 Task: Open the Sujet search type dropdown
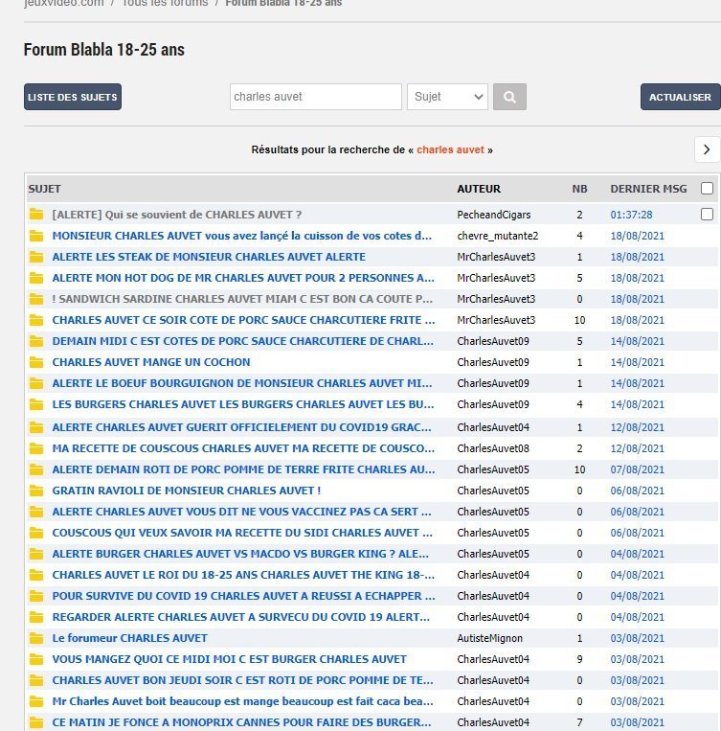[447, 97]
